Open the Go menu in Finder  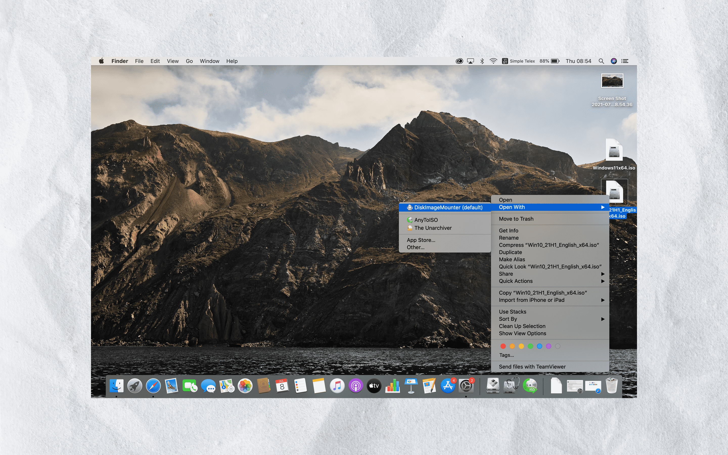tap(189, 61)
